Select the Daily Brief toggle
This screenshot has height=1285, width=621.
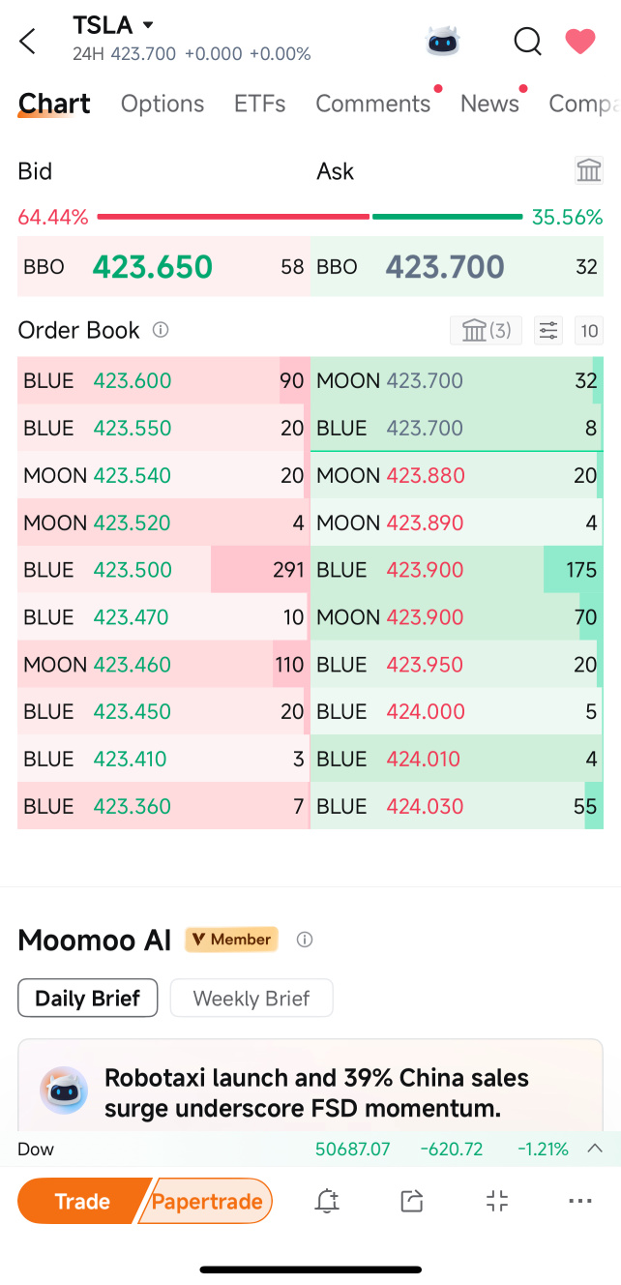click(88, 998)
